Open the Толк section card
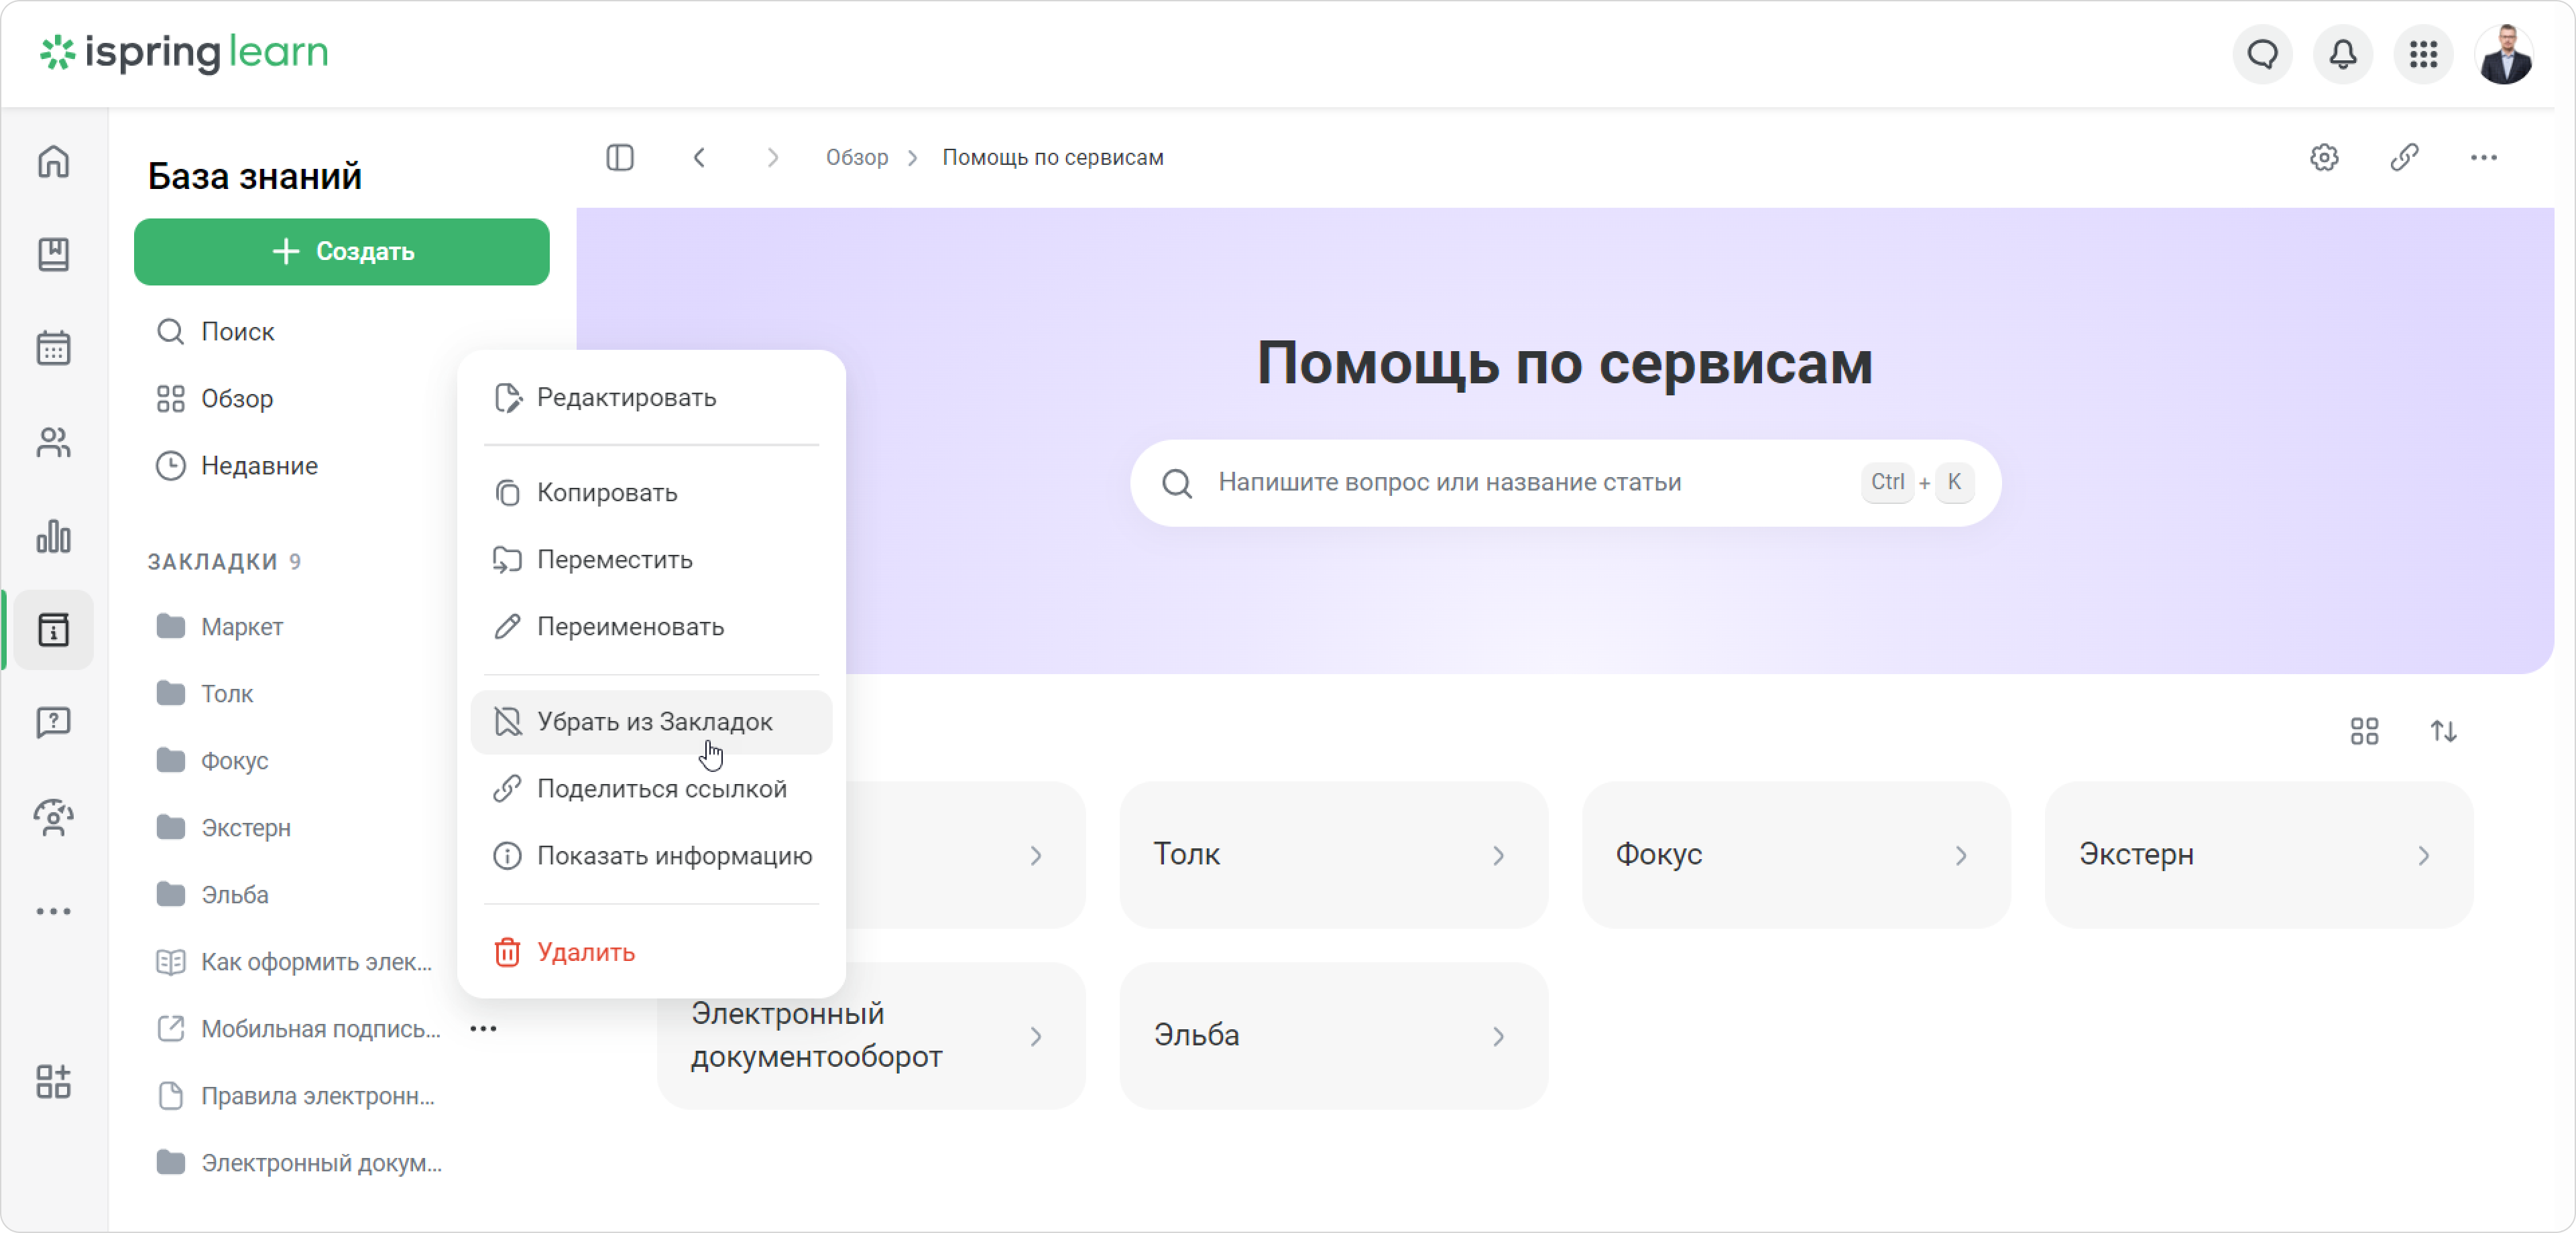 (1333, 854)
